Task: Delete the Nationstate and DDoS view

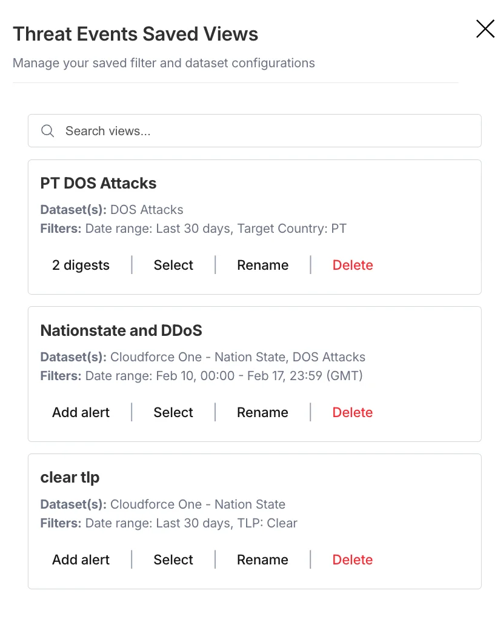Action: point(352,412)
